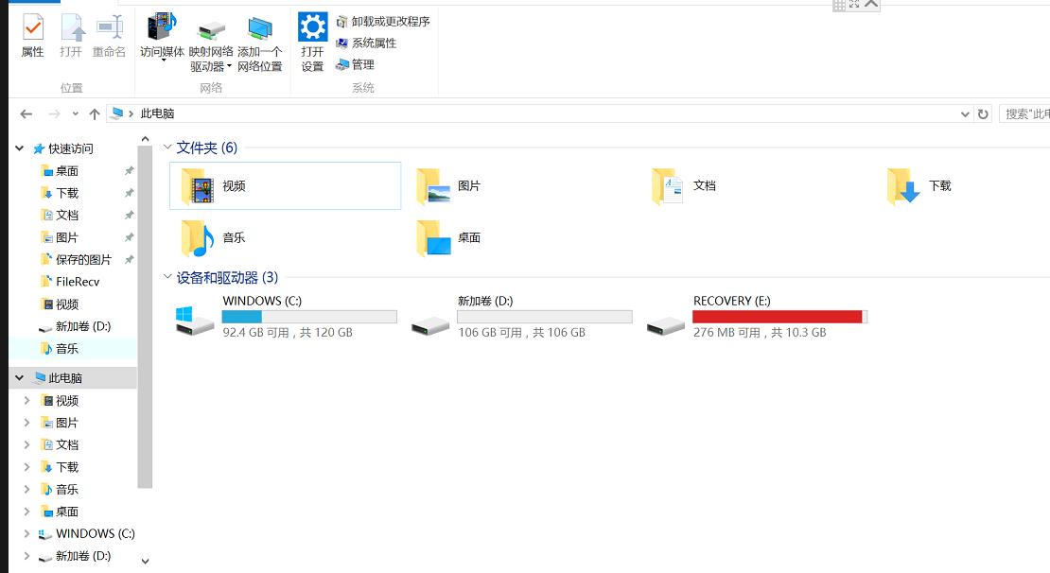The image size is (1050, 573).
Task: Collapse the 此电脑 tree node
Action: tap(20, 378)
